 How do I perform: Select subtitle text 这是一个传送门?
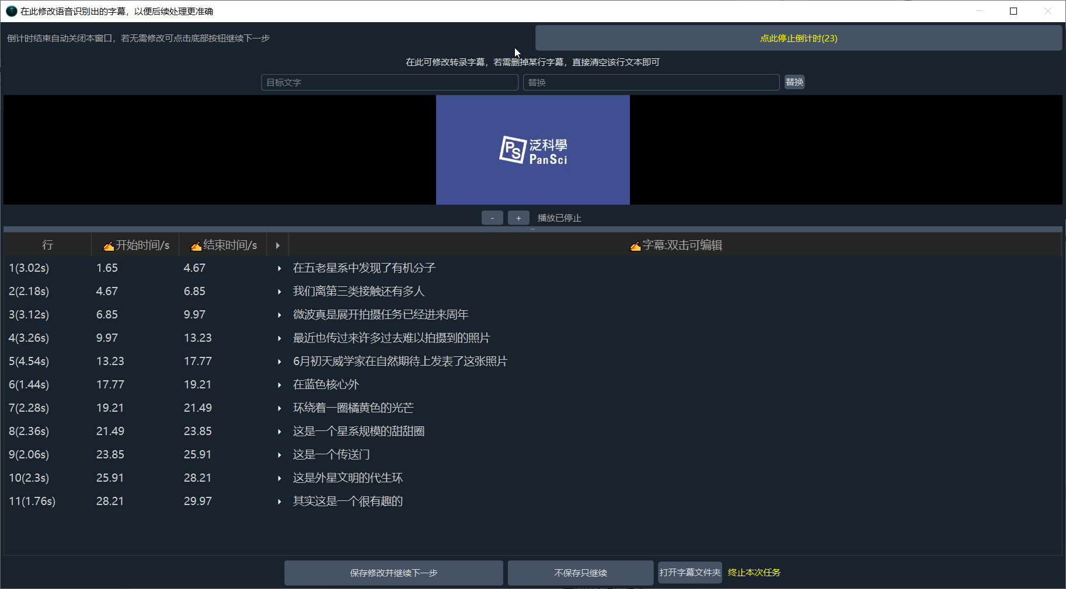(331, 455)
